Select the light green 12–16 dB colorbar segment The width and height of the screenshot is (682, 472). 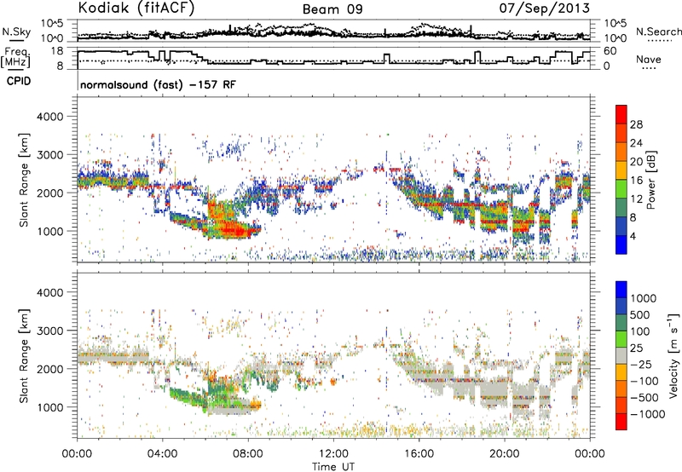621,189
